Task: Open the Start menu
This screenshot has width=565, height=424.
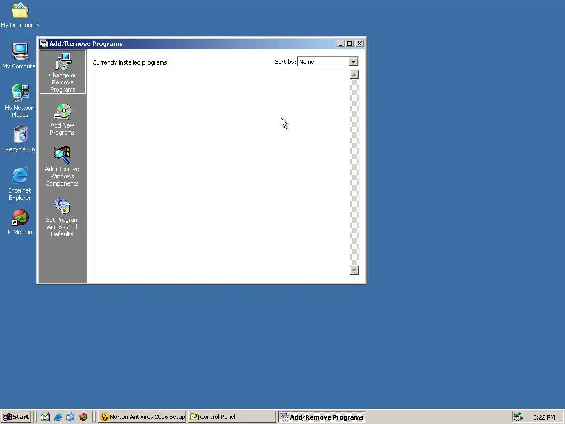Action: pos(16,417)
